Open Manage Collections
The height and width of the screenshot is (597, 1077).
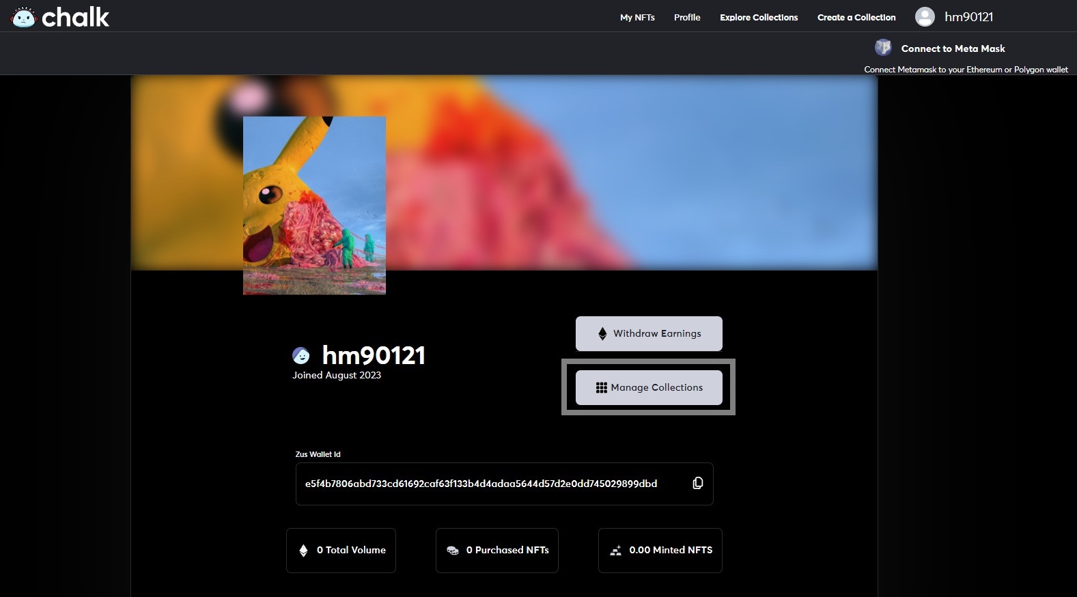coord(649,387)
